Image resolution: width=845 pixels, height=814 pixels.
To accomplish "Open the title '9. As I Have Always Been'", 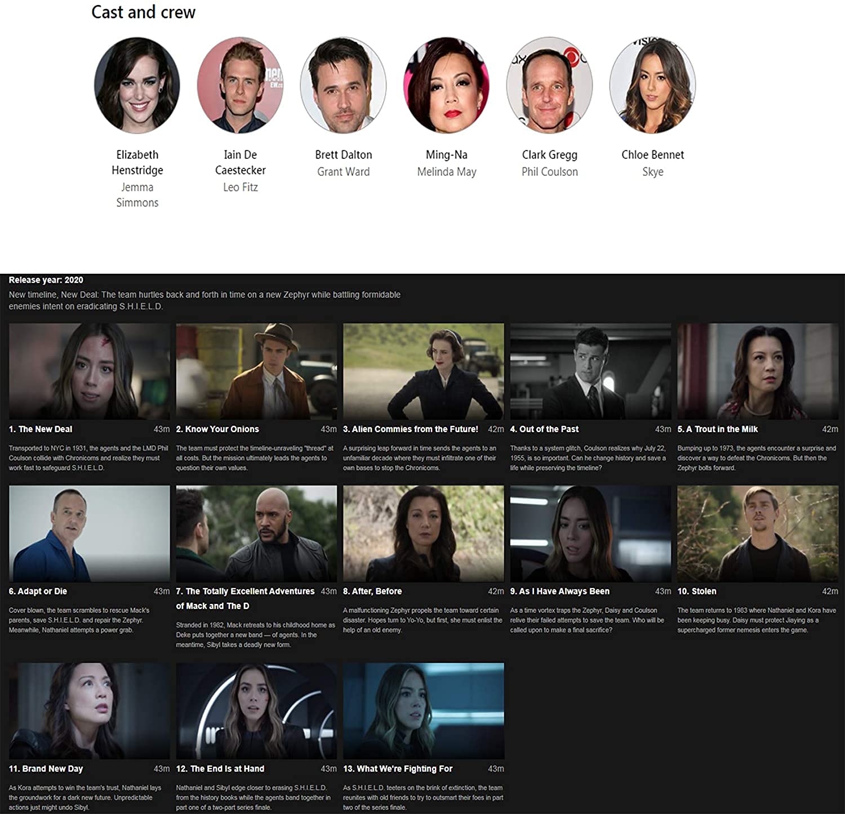I will tap(560, 591).
